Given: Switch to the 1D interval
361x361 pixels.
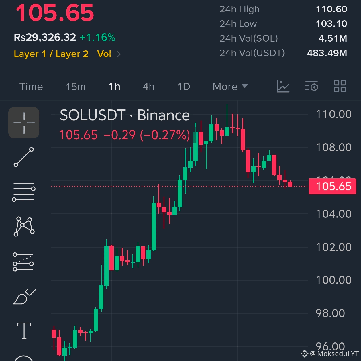Looking at the screenshot, I should 184,87.
